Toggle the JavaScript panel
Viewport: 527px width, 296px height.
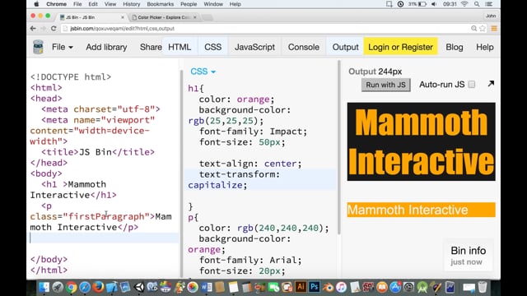coord(254,47)
